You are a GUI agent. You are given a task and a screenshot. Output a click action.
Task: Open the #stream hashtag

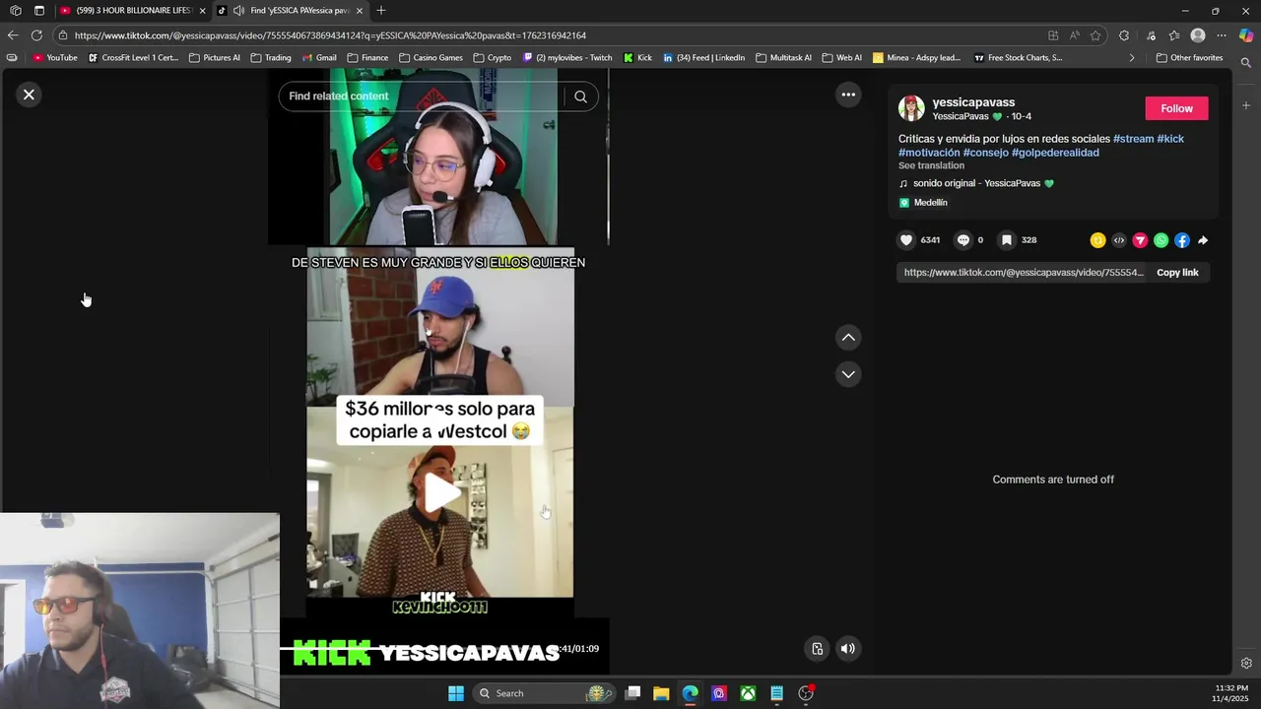tap(1133, 139)
